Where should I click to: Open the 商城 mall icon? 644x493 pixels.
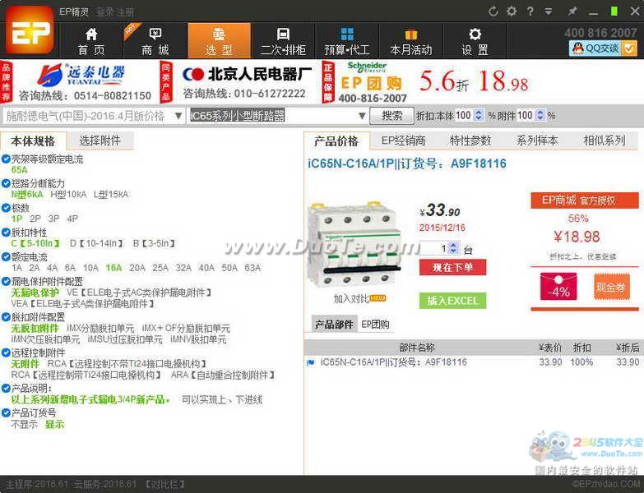[155, 34]
